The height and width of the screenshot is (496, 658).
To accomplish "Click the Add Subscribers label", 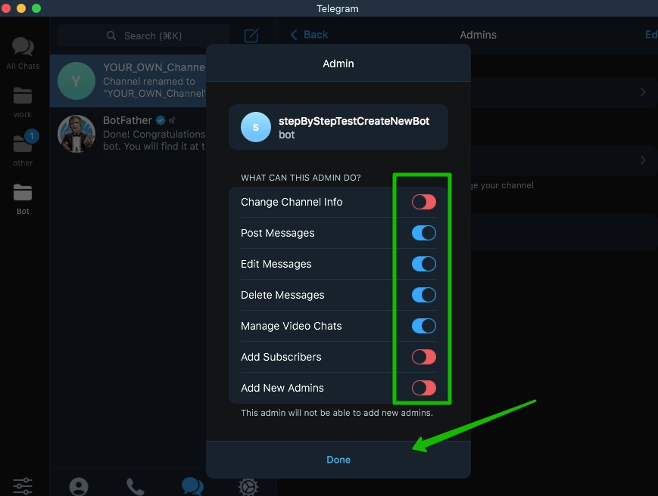I will point(281,357).
